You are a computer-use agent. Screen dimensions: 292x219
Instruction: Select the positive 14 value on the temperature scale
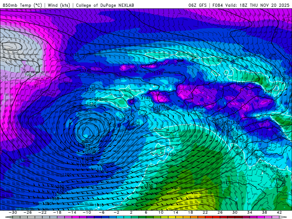(176, 212)
